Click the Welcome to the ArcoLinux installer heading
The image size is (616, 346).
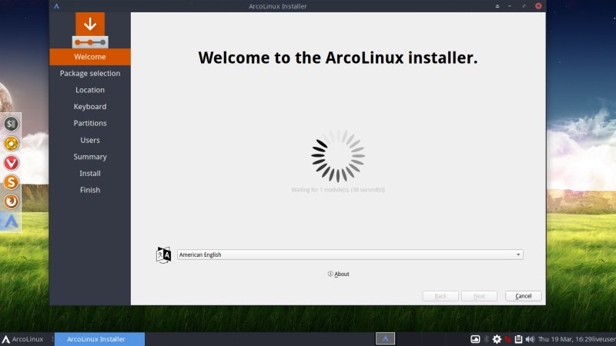[x=338, y=58]
